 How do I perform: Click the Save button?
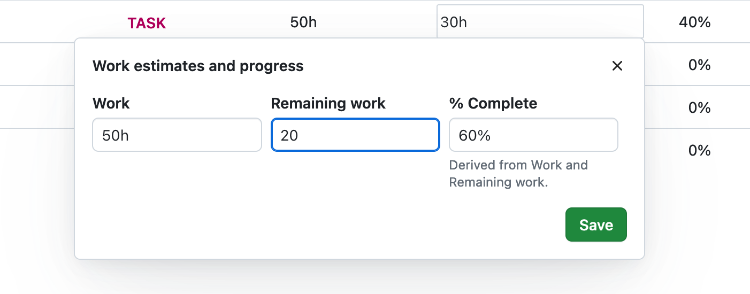tap(596, 225)
